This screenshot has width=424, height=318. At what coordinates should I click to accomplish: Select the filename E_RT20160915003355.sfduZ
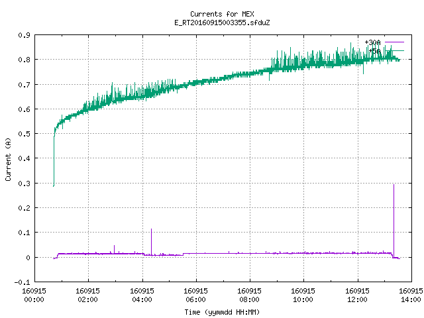point(222,23)
